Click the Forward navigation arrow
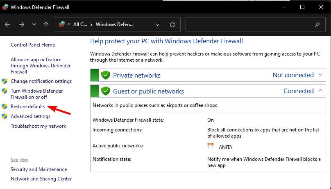This screenshot has height=189, width=331. tap(22, 24)
